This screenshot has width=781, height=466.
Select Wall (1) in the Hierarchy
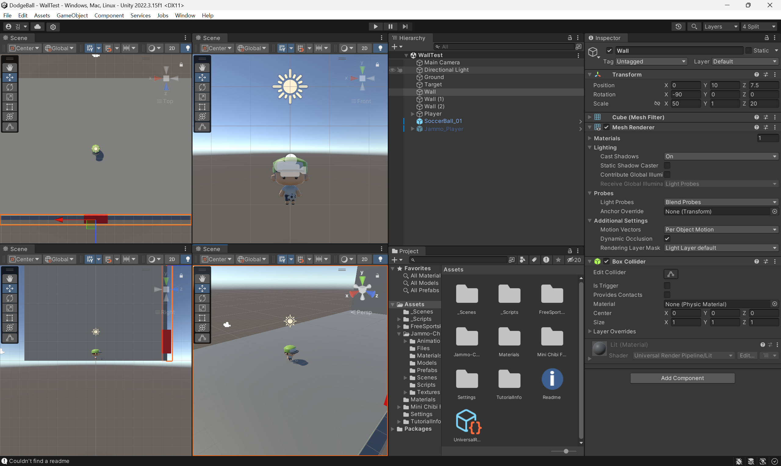coord(434,99)
